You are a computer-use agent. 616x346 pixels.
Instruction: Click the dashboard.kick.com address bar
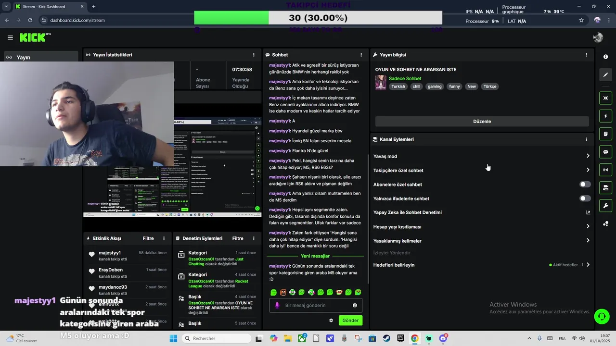(308, 20)
